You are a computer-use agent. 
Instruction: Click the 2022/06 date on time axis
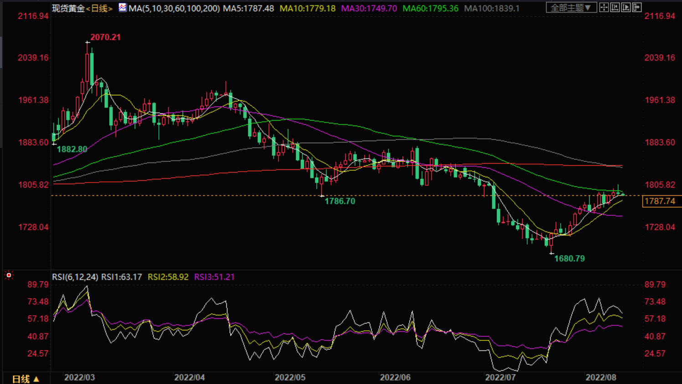pyautogui.click(x=395, y=377)
